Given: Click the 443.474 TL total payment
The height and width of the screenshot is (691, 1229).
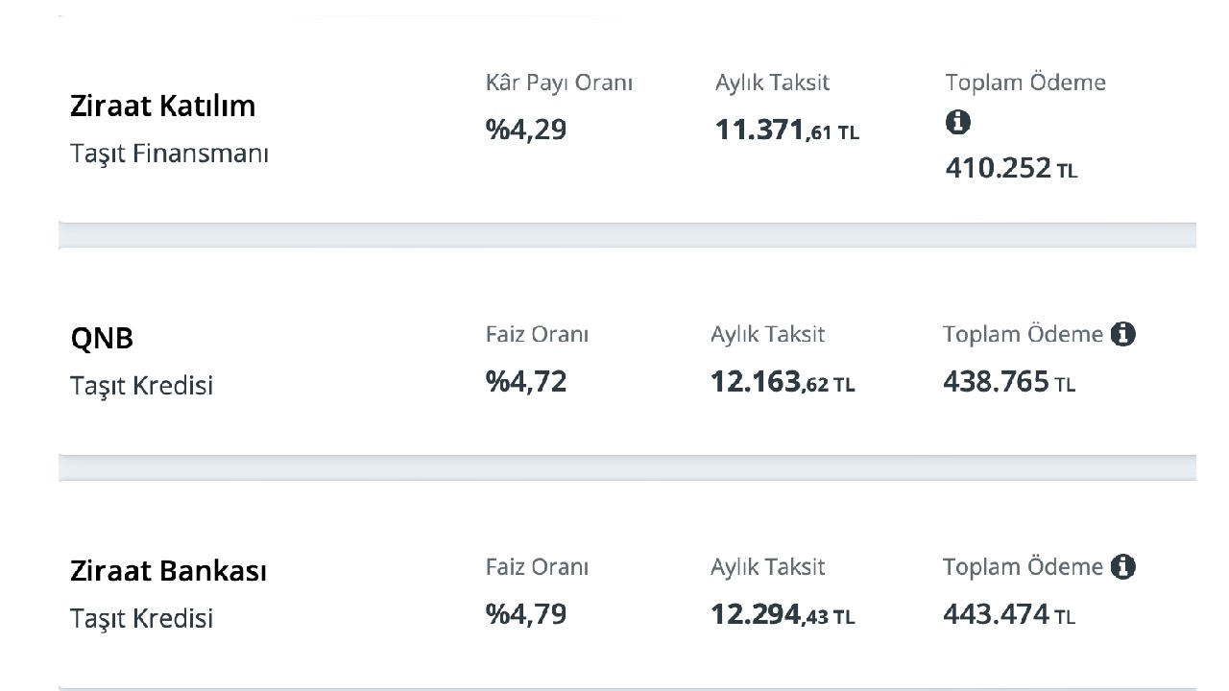Looking at the screenshot, I should tap(1009, 614).
